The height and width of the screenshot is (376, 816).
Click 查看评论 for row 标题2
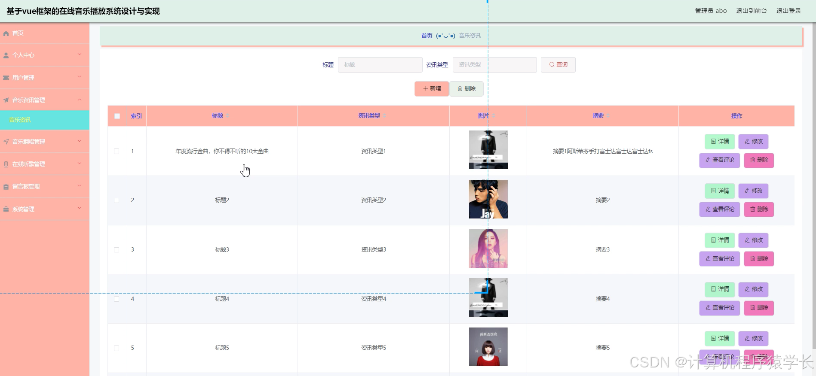720,209
